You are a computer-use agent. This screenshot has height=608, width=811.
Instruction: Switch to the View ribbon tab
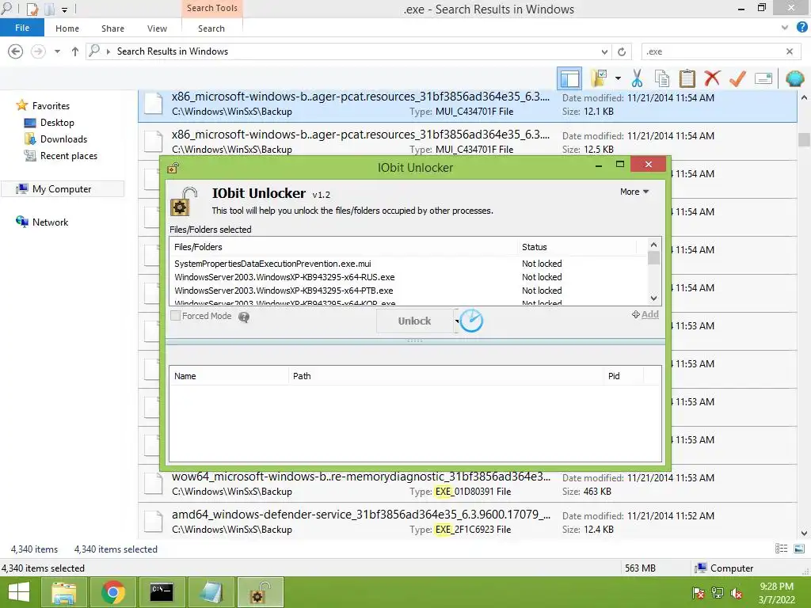[x=158, y=28]
